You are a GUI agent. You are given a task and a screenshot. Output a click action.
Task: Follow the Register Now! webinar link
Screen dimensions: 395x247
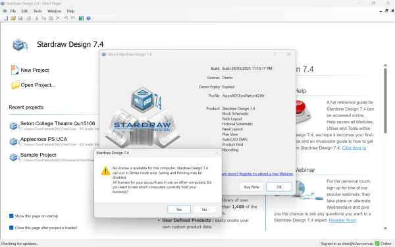tap(342, 220)
